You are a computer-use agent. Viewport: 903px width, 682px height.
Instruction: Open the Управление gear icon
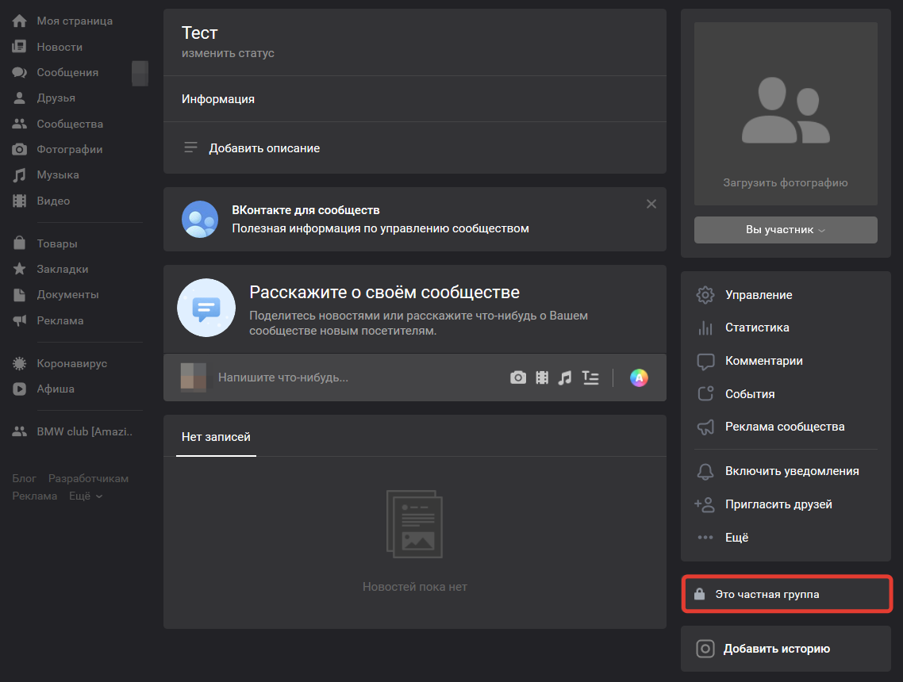[705, 295]
